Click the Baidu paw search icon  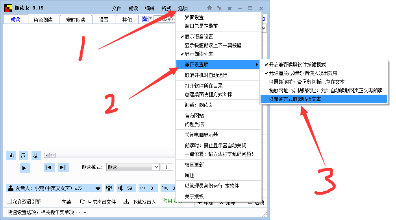[x=145, y=19]
